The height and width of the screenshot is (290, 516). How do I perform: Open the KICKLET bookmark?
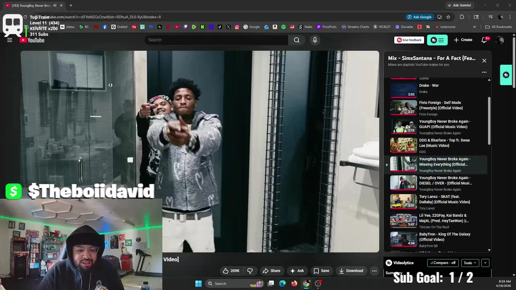pyautogui.click(x=382, y=27)
